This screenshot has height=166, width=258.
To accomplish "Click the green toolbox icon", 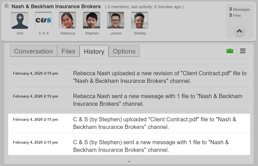I will [x=230, y=51].
